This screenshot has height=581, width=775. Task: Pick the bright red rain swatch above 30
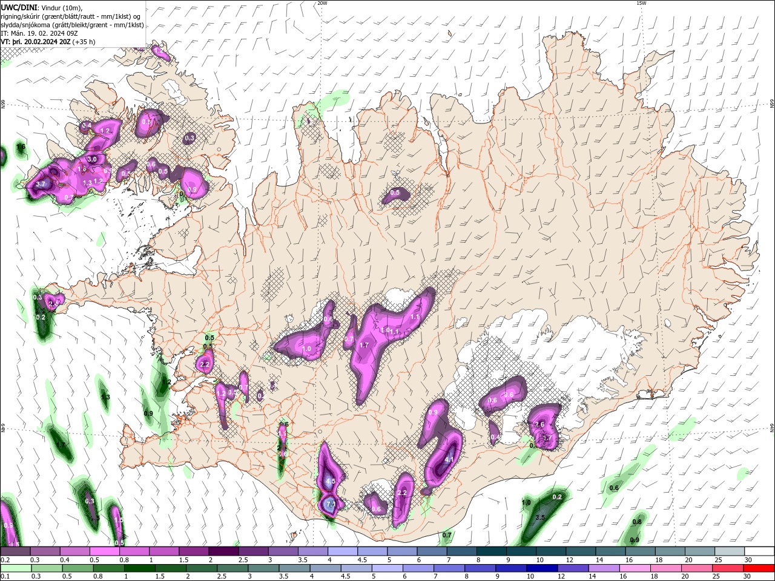click(758, 568)
